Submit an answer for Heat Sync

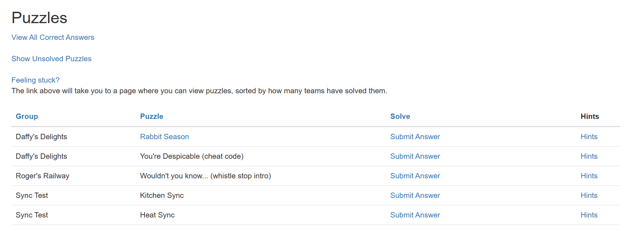click(x=415, y=215)
